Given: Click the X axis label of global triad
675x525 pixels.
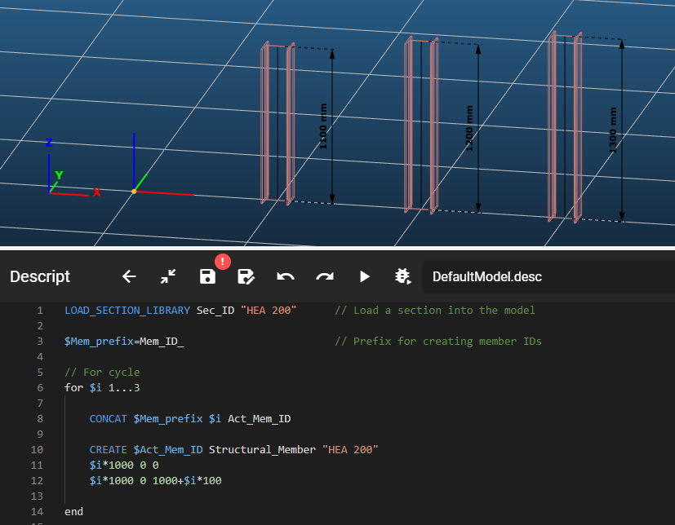Looking at the screenshot, I should pyautogui.click(x=97, y=192).
